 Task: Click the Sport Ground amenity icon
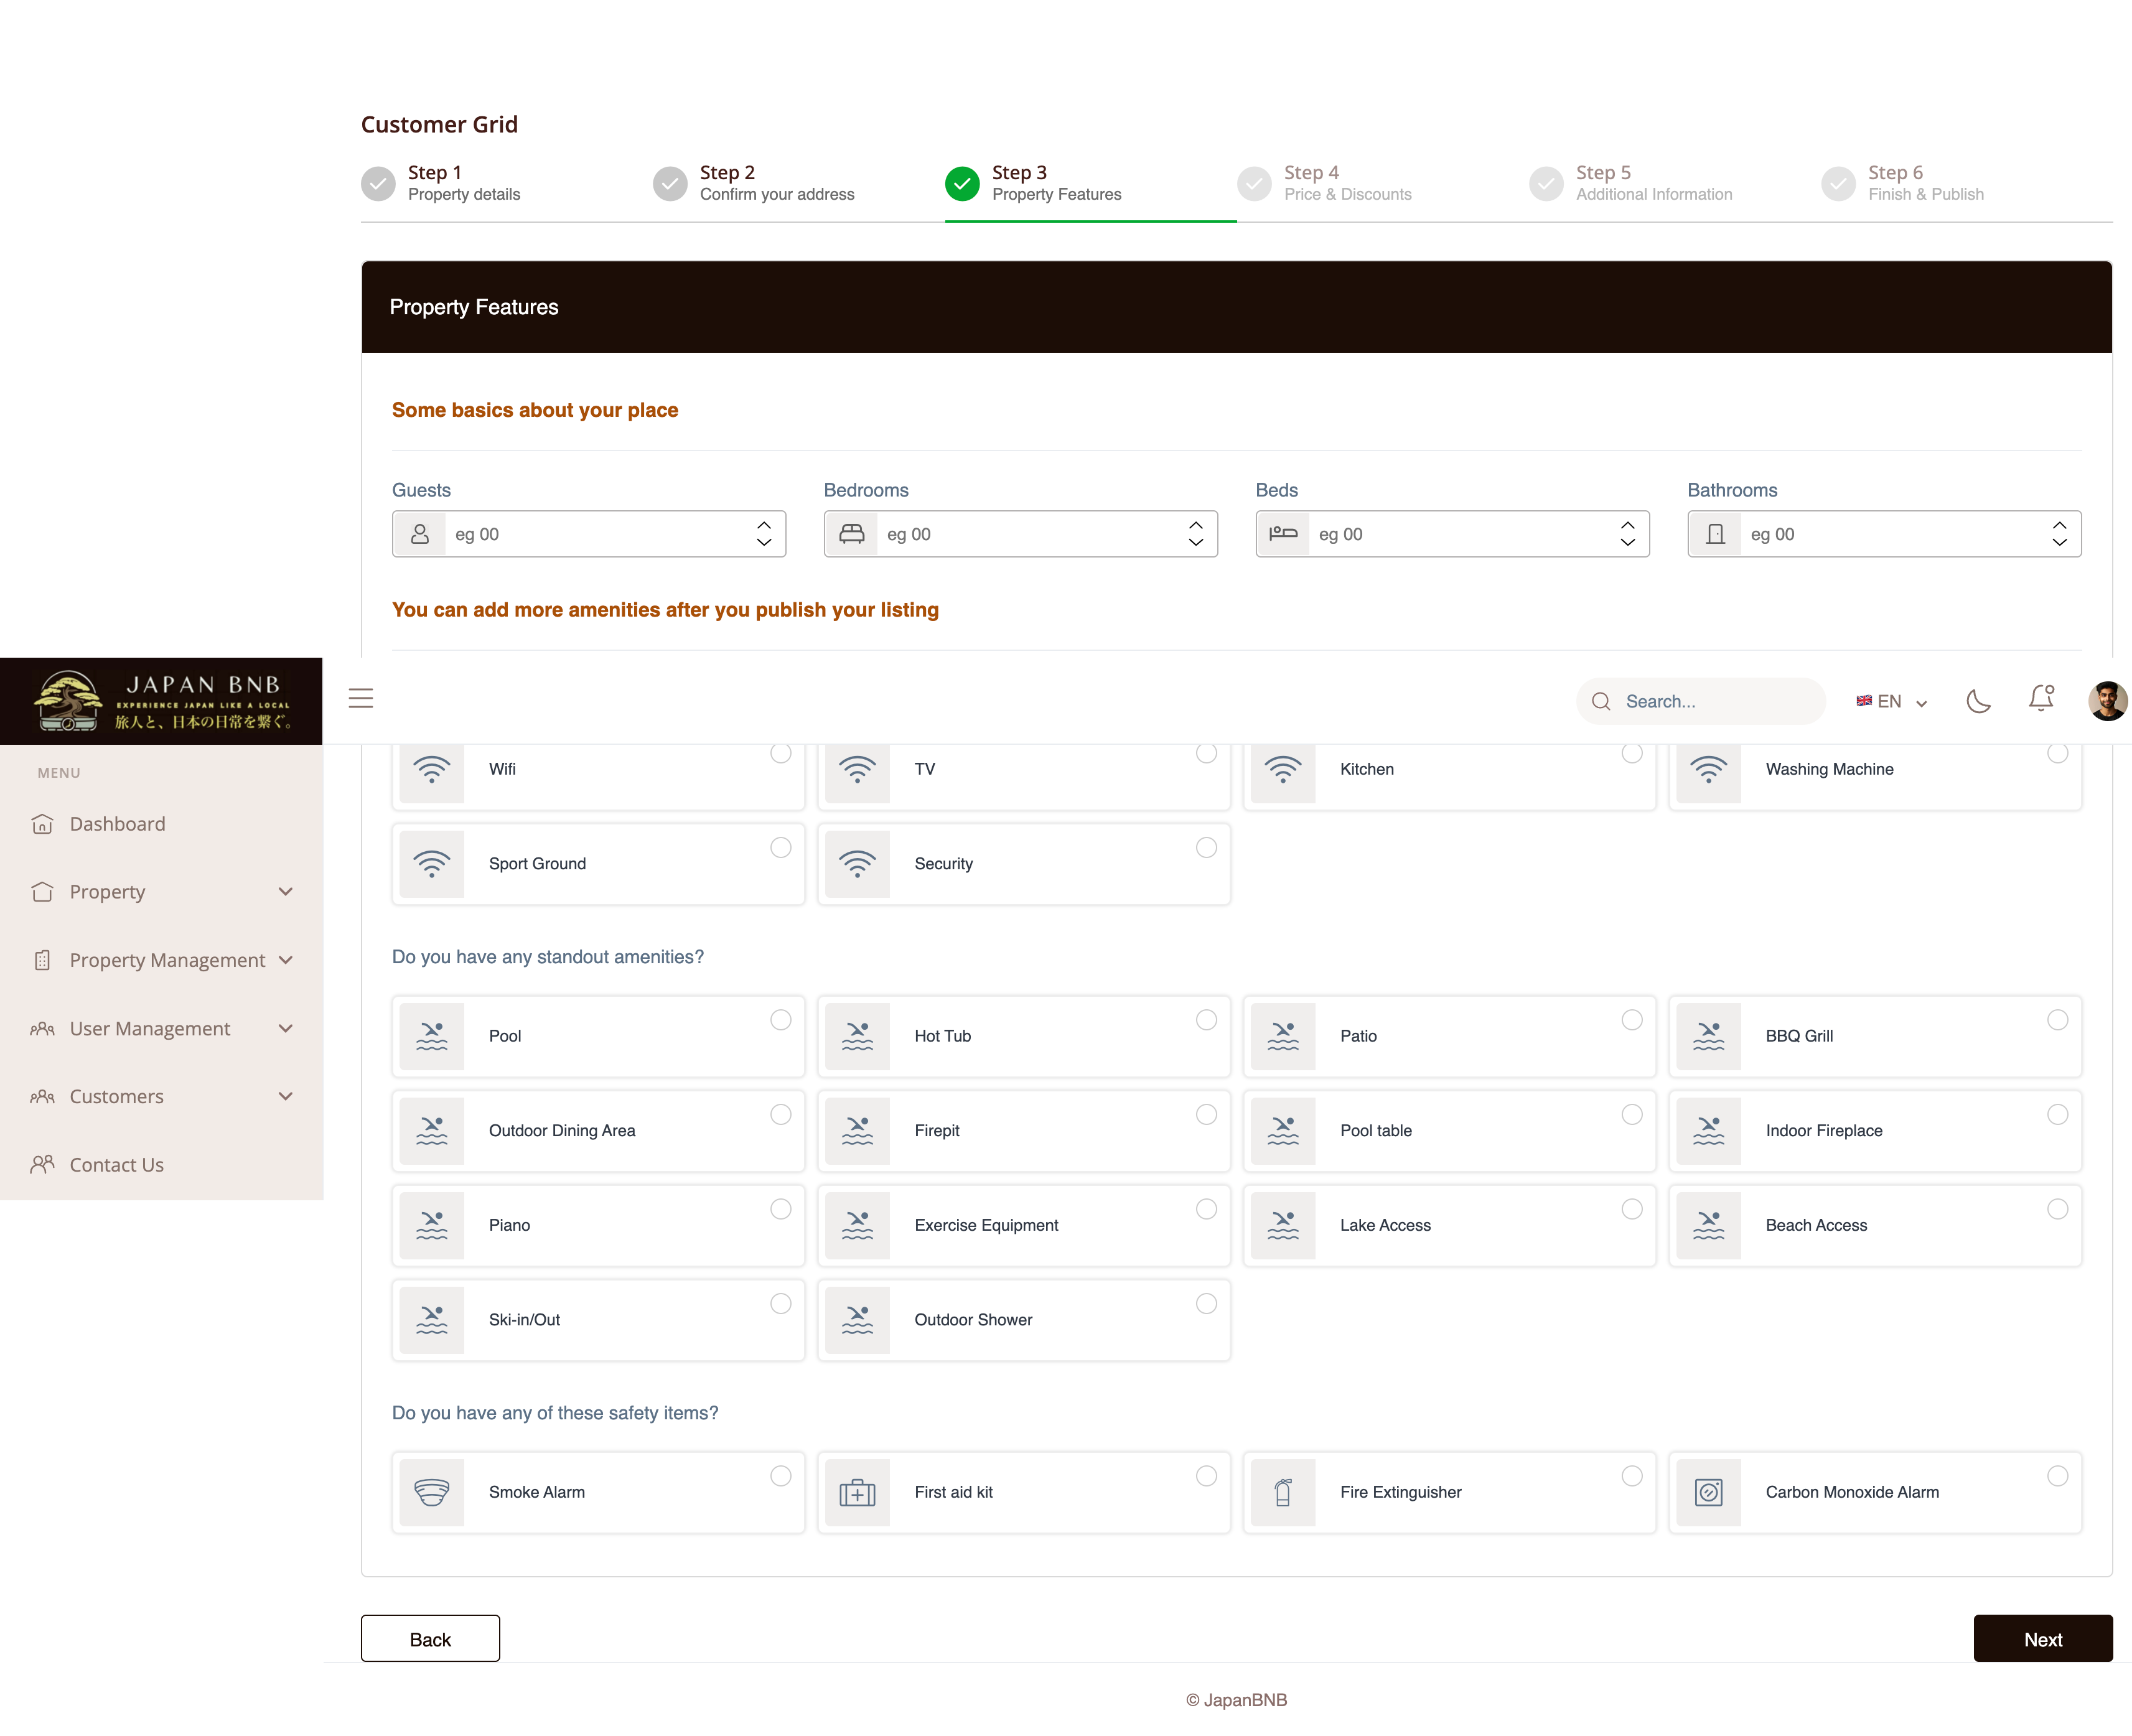(432, 863)
